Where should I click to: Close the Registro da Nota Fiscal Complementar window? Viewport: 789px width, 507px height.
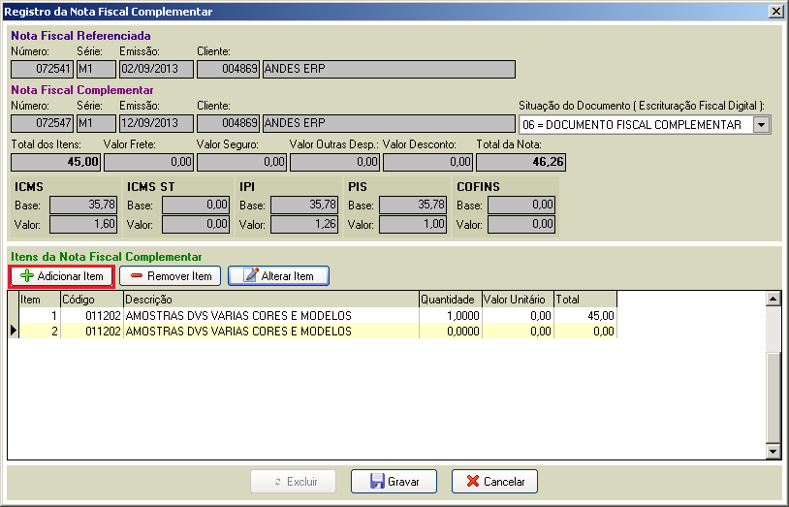coord(776,12)
